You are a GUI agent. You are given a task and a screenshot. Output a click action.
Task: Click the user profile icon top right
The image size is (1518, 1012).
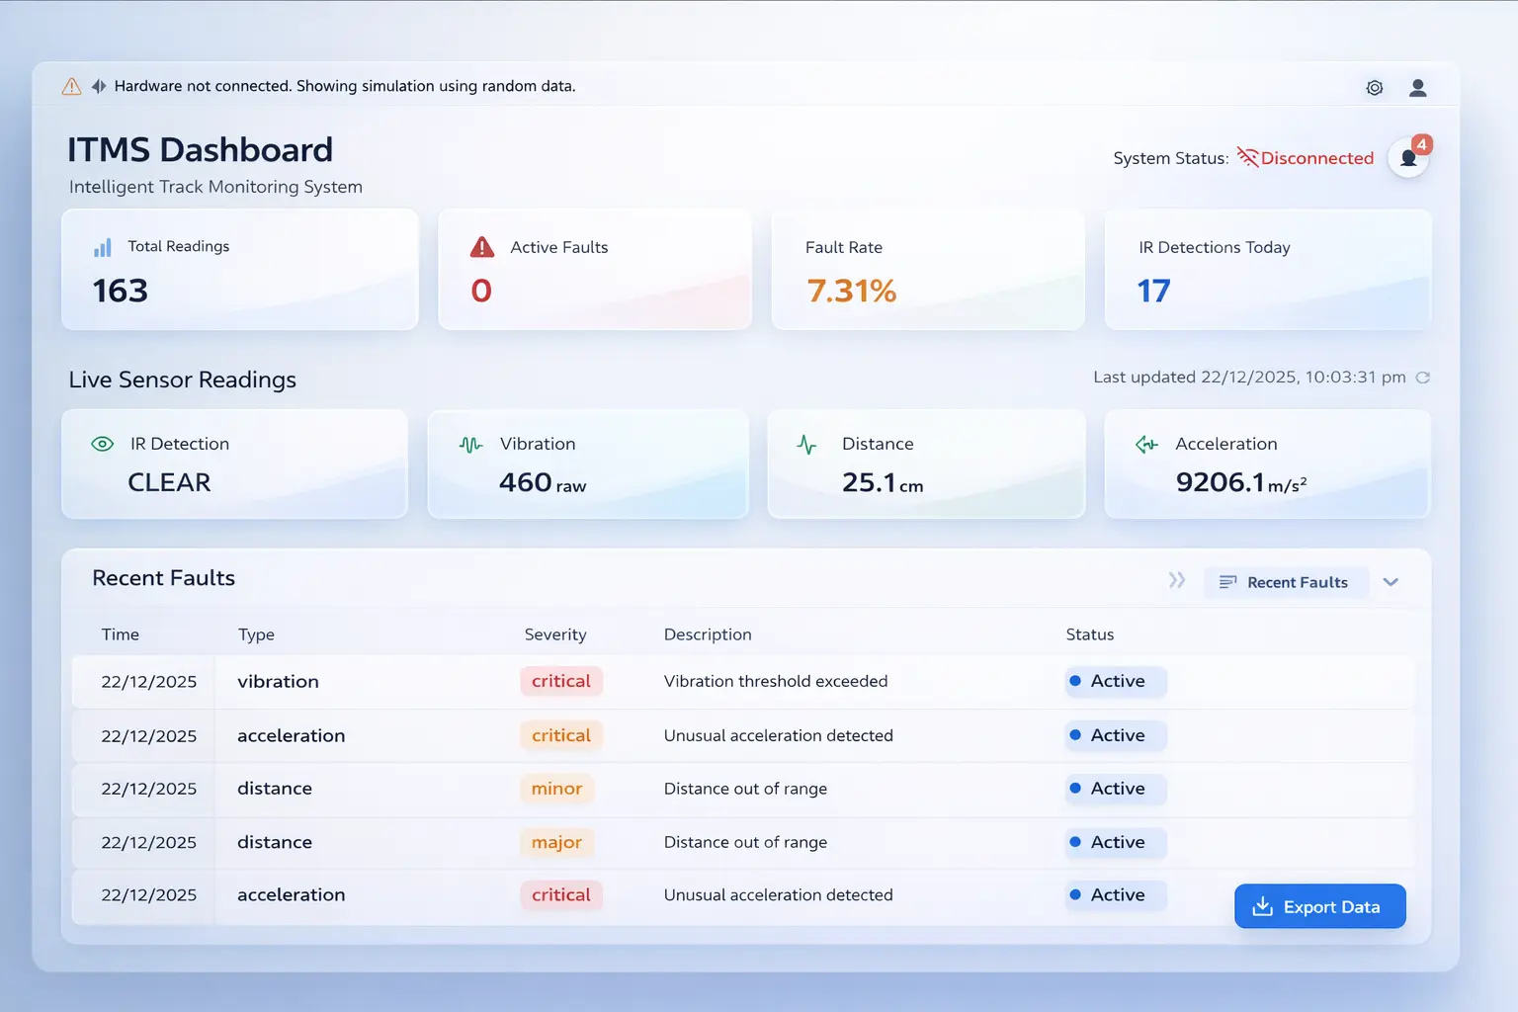pos(1418,87)
